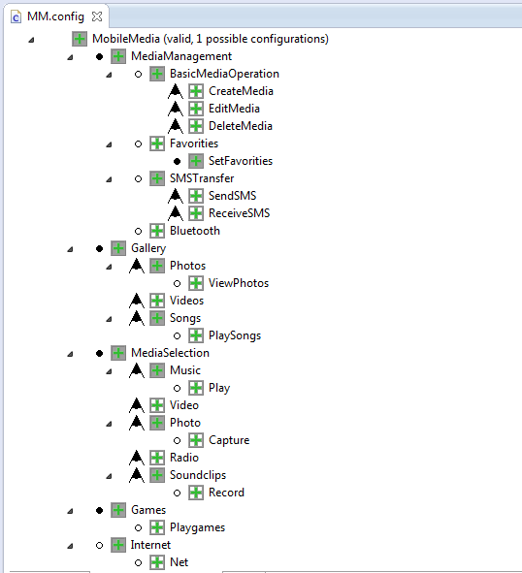This screenshot has width=522, height=573.
Task: Toggle BasicMediaOperation's green plus selection icon
Action: (157, 74)
